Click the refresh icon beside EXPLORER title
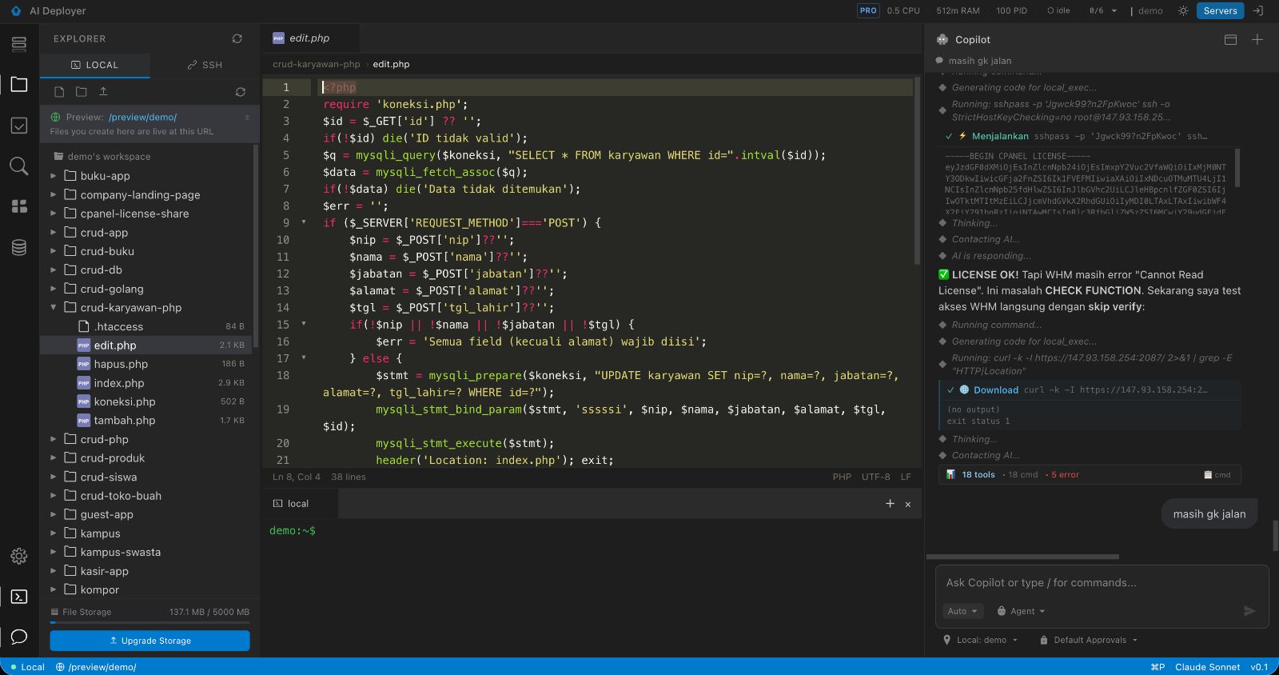1279x675 pixels. (x=237, y=38)
